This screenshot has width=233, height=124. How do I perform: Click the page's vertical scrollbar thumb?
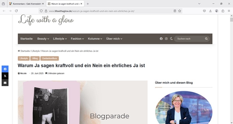click(x=231, y=20)
